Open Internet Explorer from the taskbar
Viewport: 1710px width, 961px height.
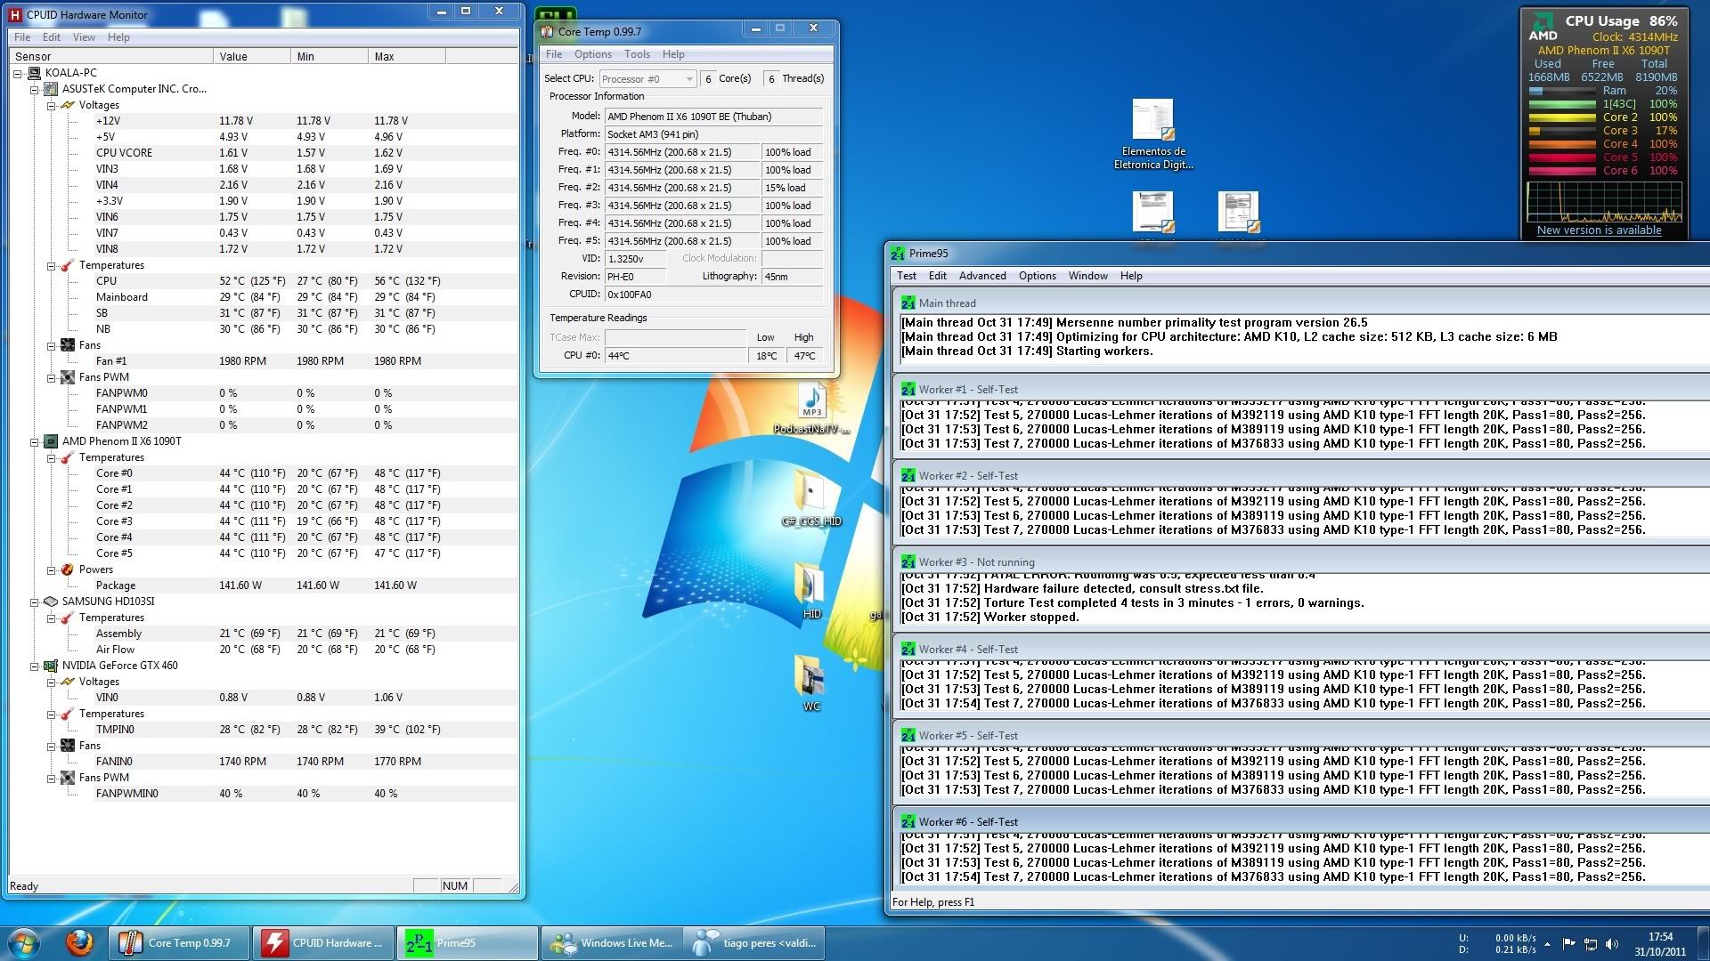click(79, 942)
